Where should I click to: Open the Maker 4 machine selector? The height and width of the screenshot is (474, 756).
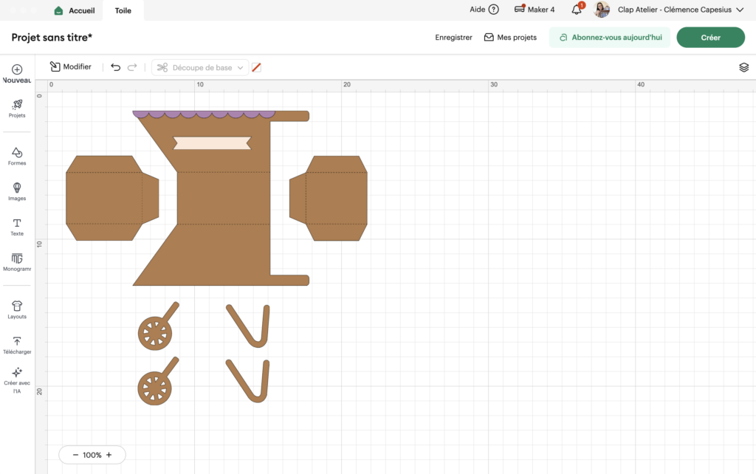point(534,10)
